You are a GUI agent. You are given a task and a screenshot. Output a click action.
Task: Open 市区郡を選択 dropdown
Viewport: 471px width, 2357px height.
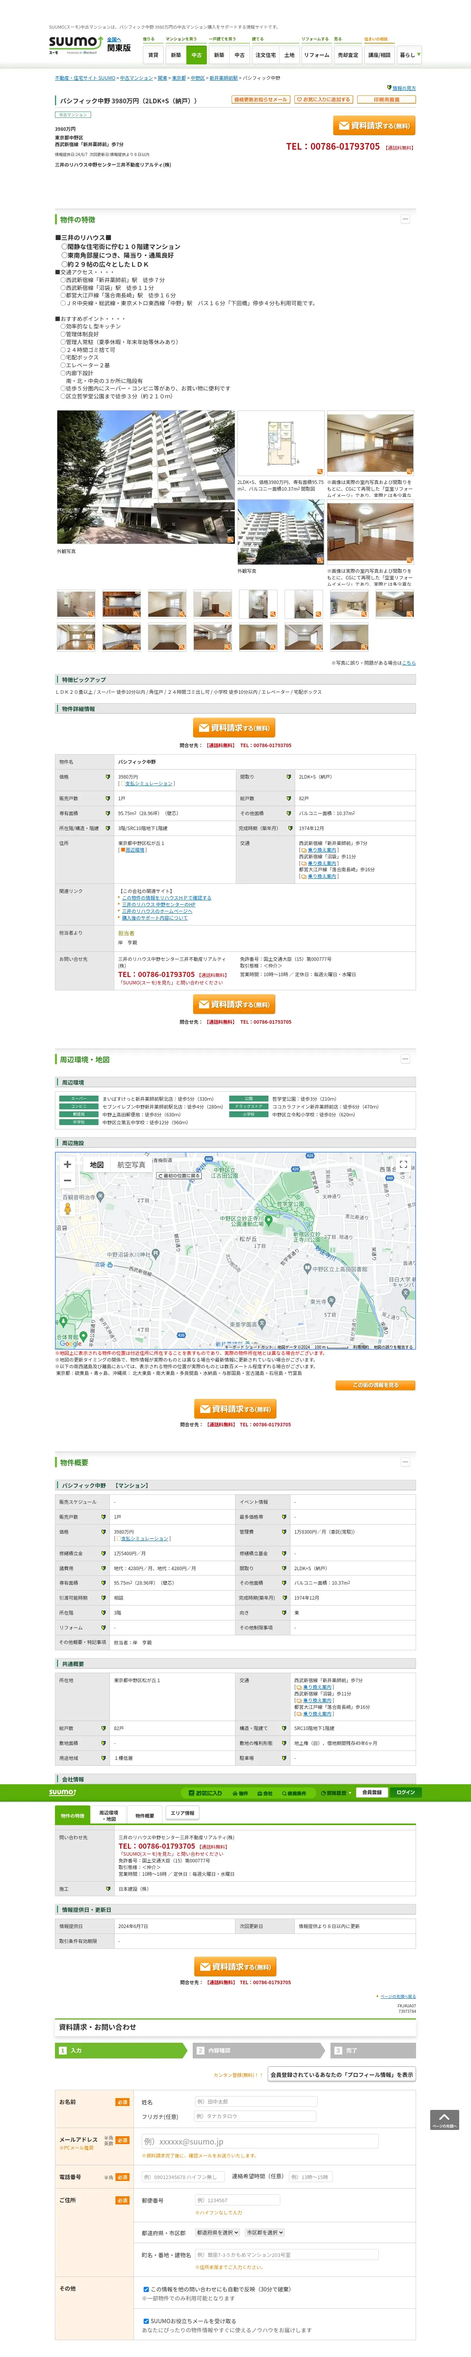click(x=264, y=2232)
